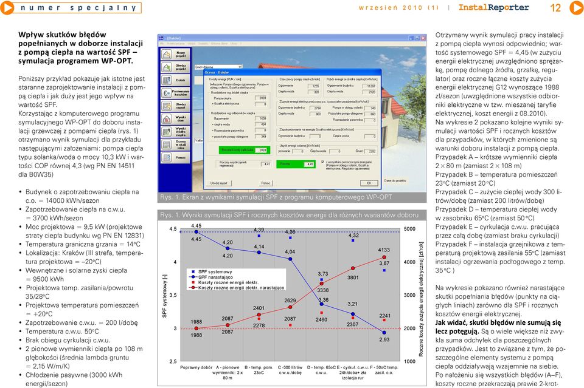Click the Pompa ciepła cost field
Viewport: 584px width, 388px height.
[x=260, y=98]
